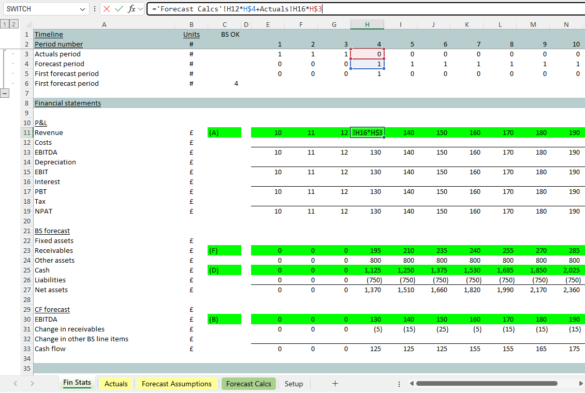The width and height of the screenshot is (585, 393).
Task: Add a new sheet with the plus icon
Action: (335, 383)
